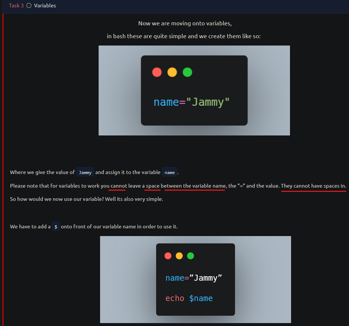The image size is (349, 326).
Task: Click the text 'We have to add a'
Action: pyautogui.click(x=30, y=227)
